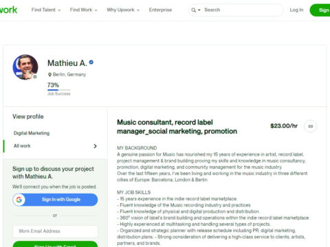Open the Why Upwork dropdown menu

point(123,10)
